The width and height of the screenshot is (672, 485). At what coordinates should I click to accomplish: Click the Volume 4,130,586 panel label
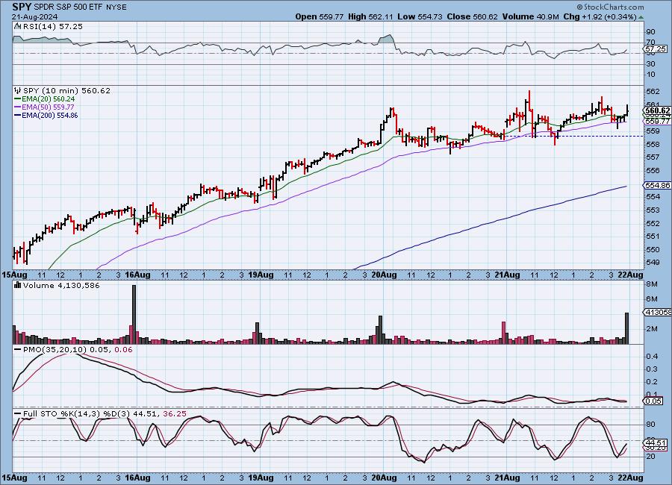click(x=61, y=285)
